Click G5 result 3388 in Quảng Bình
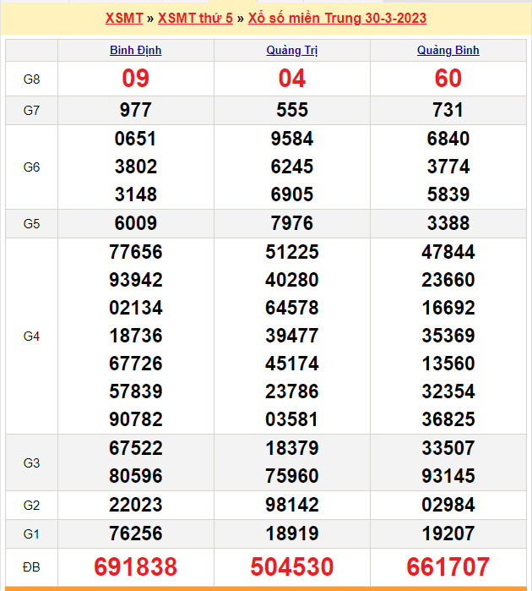The image size is (532, 591). click(x=448, y=223)
